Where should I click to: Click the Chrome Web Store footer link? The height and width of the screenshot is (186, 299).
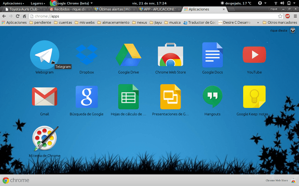pos(277,180)
